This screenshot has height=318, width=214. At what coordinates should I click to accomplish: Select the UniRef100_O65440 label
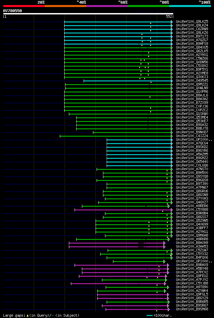pyautogui.click(x=192, y=162)
